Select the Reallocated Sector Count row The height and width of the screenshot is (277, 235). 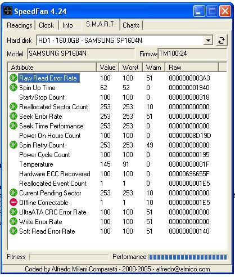(117, 106)
